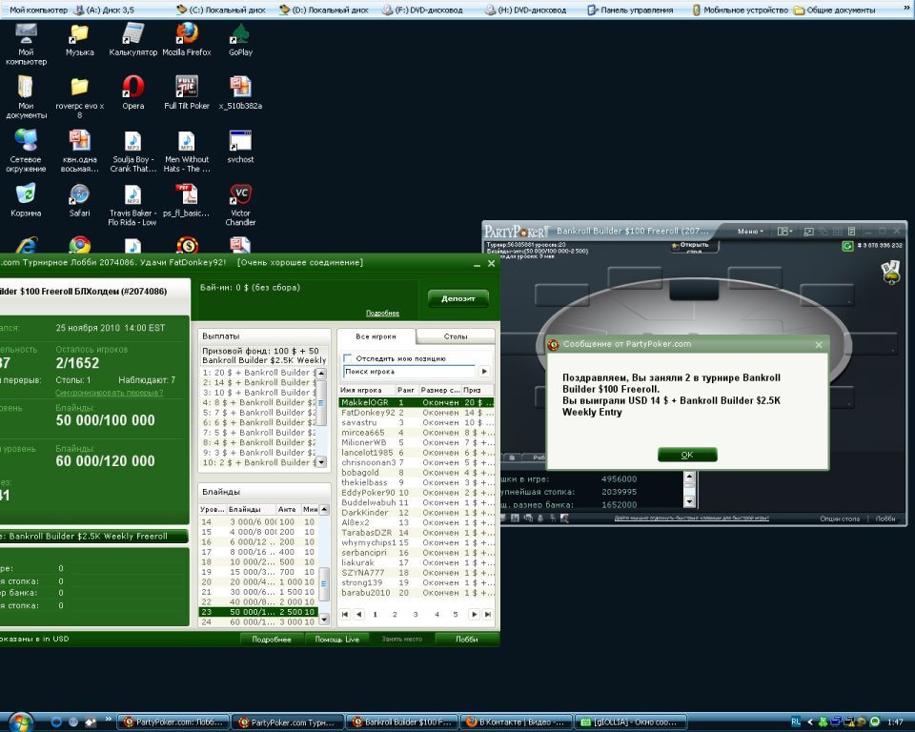This screenshot has width=915, height=732.
Task: Open the Меню dropdown in poker table window
Action: coord(750,232)
